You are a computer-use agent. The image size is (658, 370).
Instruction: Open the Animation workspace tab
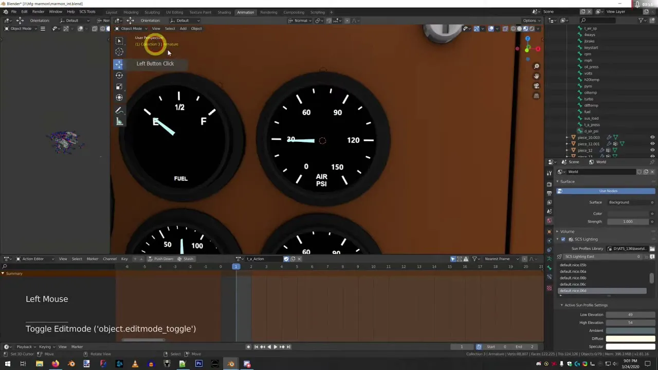pyautogui.click(x=245, y=12)
